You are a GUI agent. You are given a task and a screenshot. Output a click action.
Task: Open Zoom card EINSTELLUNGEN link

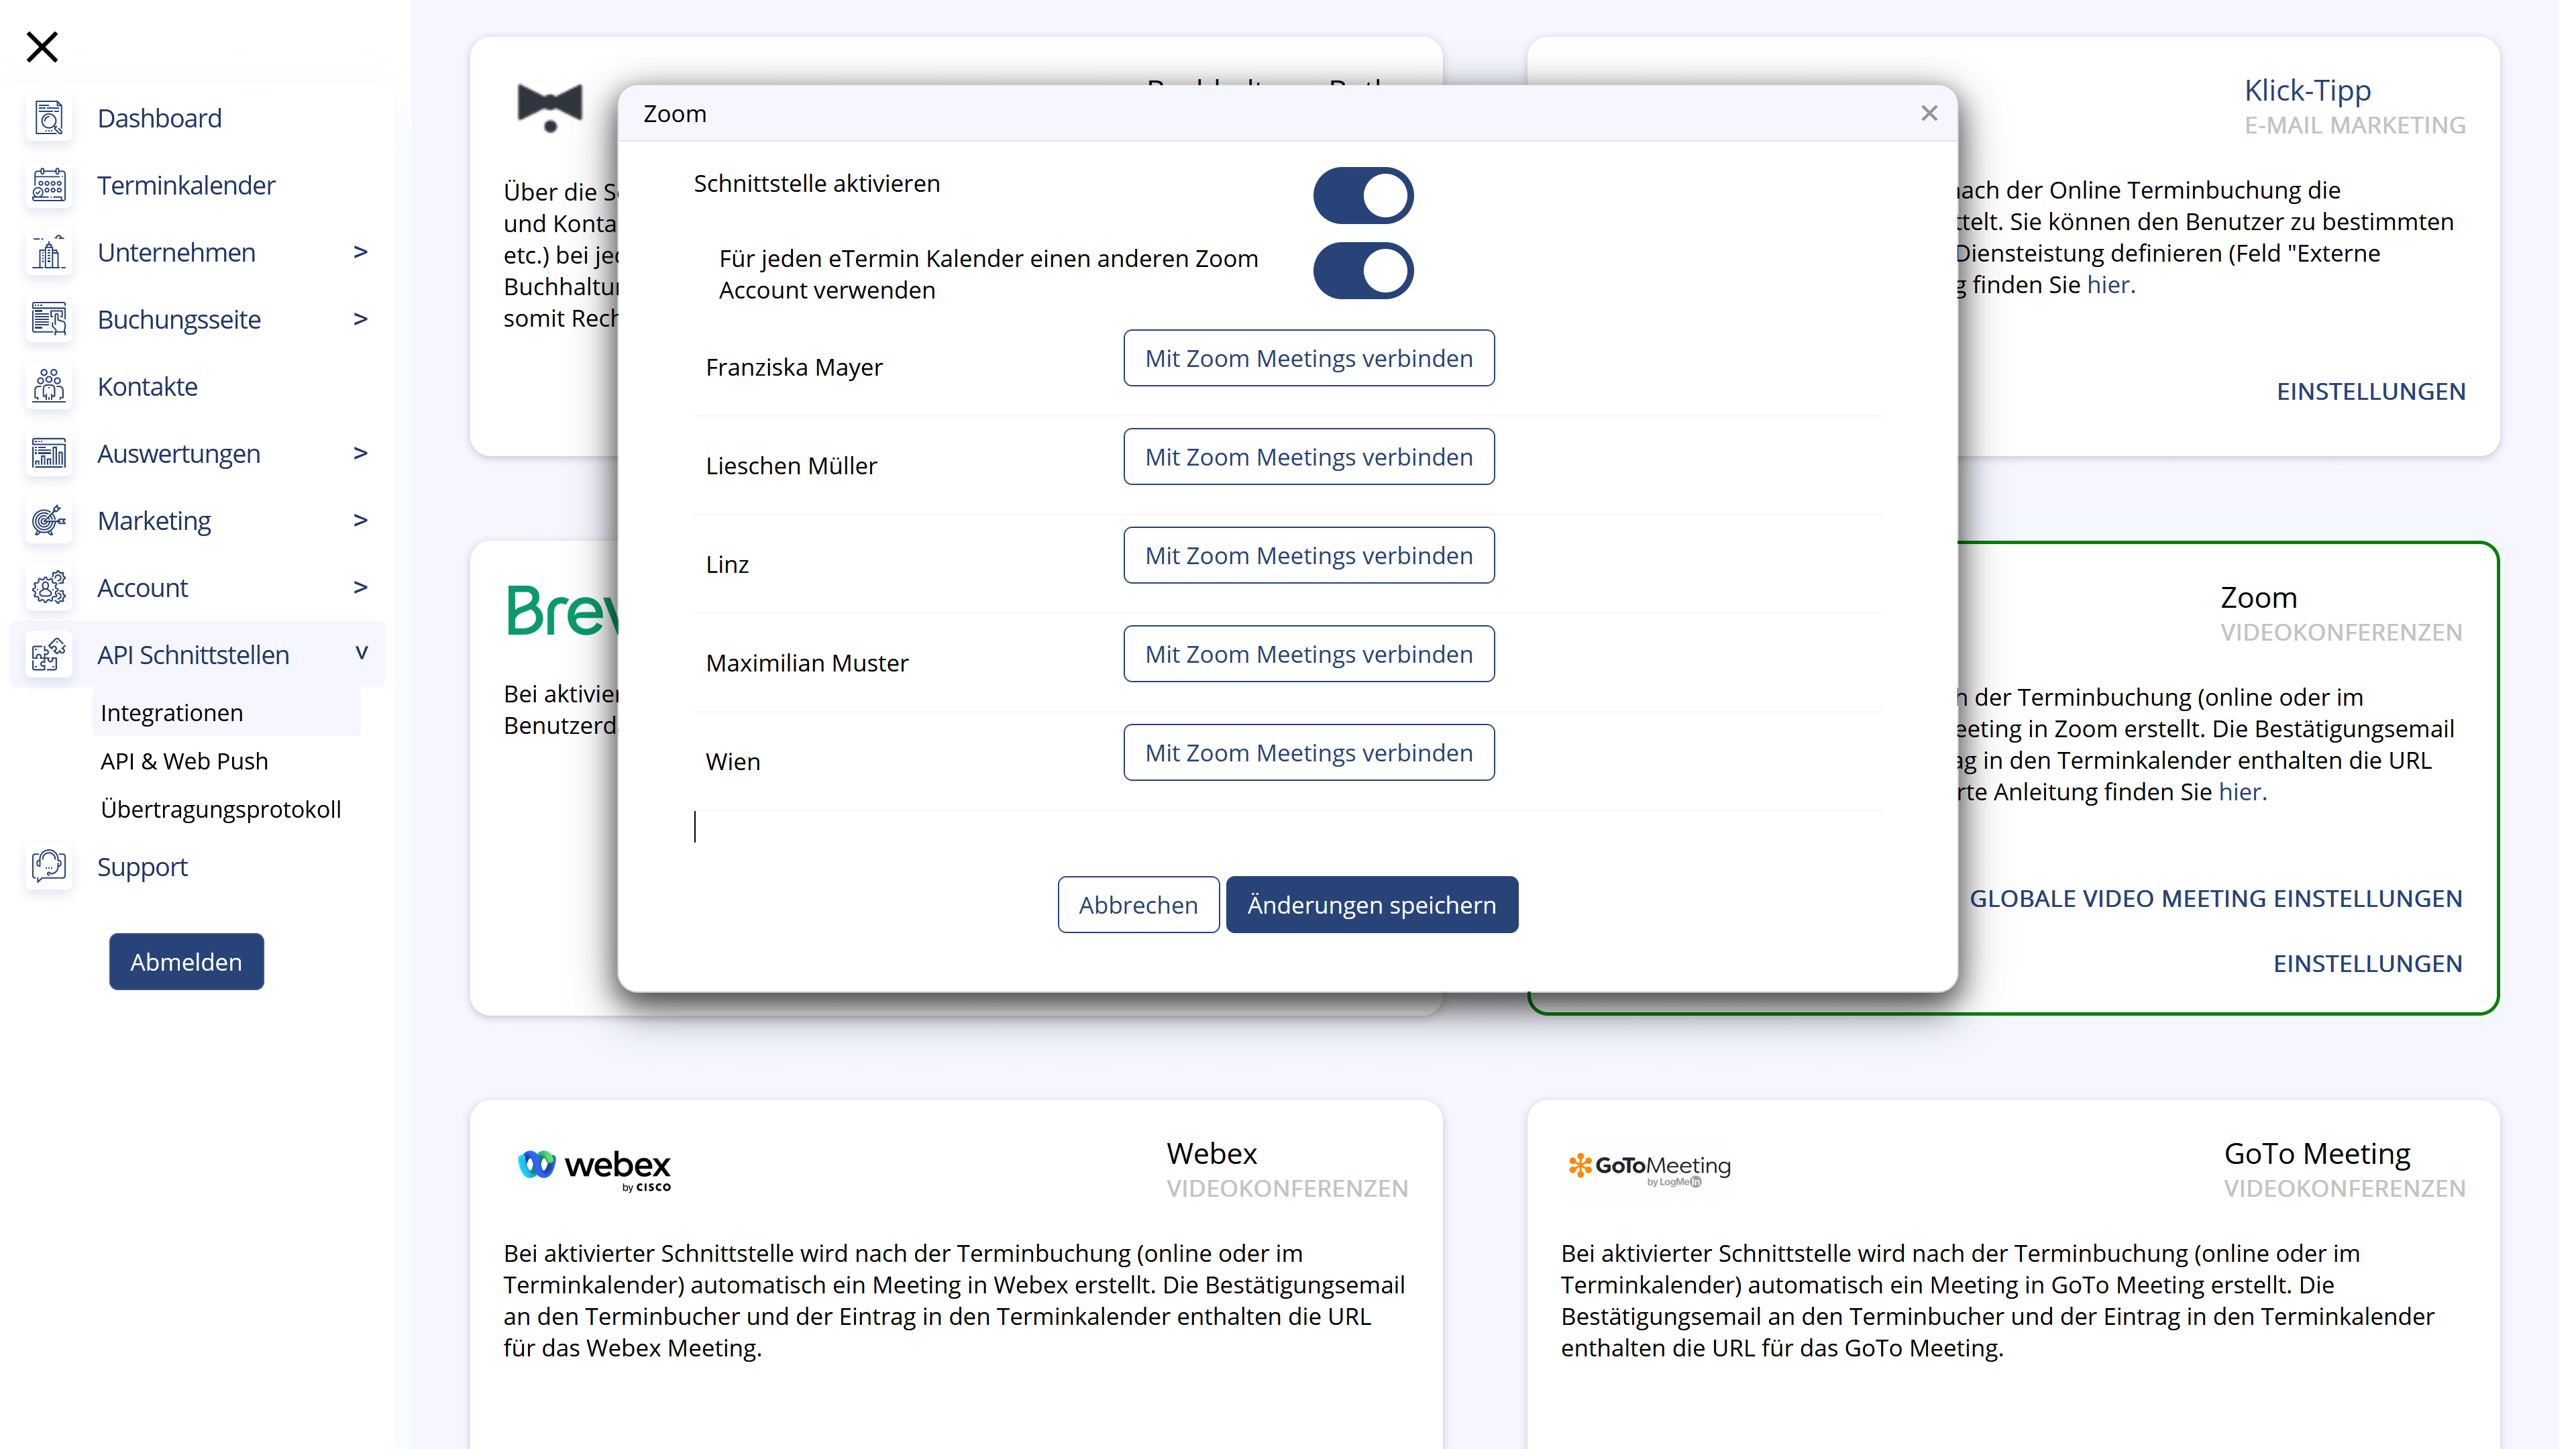(x=2367, y=963)
